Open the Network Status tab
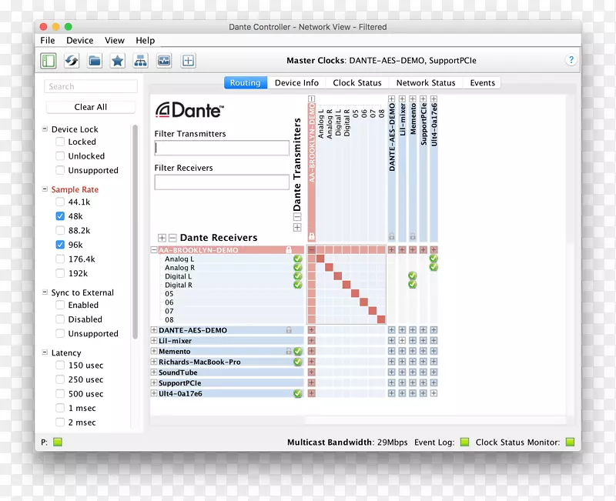Screen dimensions: 616x501 click(x=426, y=83)
